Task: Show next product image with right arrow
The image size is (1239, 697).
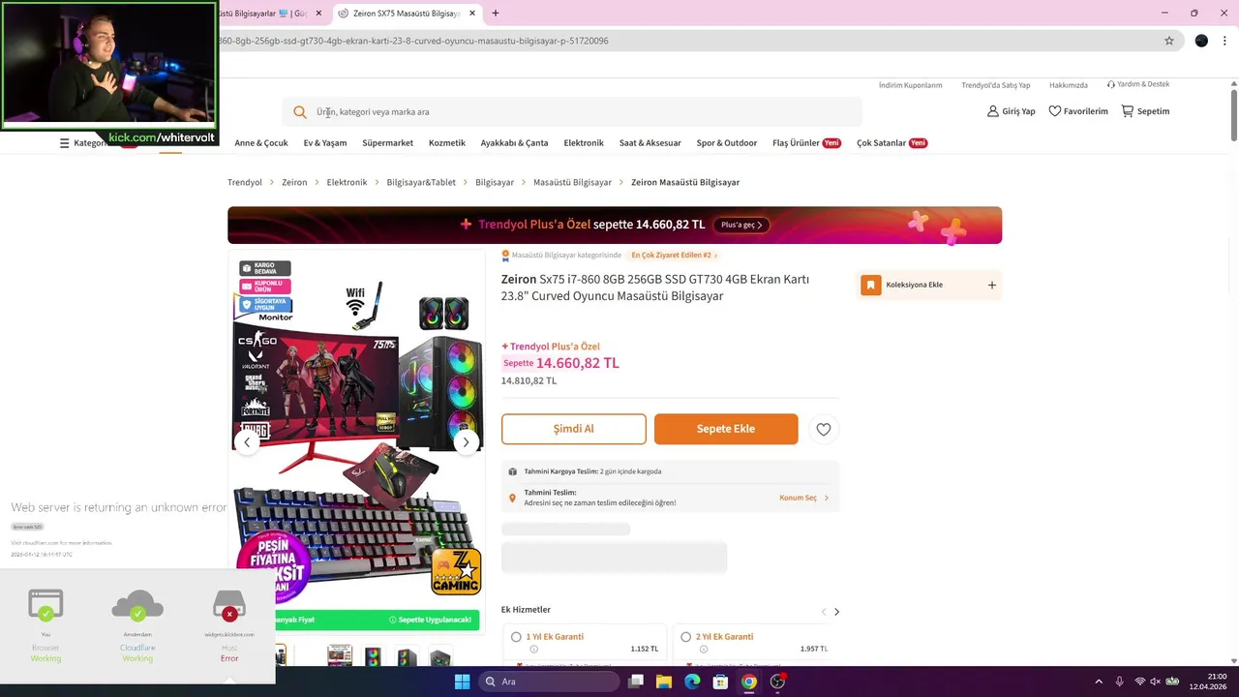Action: pyautogui.click(x=466, y=442)
